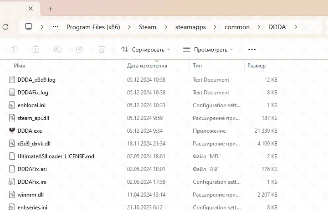Click the 21 330 КБ size value

click(266, 131)
